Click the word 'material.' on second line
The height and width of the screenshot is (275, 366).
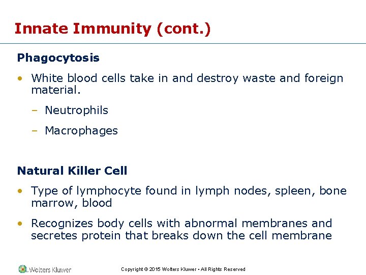point(56,90)
